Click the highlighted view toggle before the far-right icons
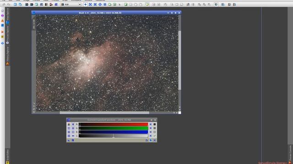This screenshot has width=293, height=164. pyautogui.click(x=216, y=5)
